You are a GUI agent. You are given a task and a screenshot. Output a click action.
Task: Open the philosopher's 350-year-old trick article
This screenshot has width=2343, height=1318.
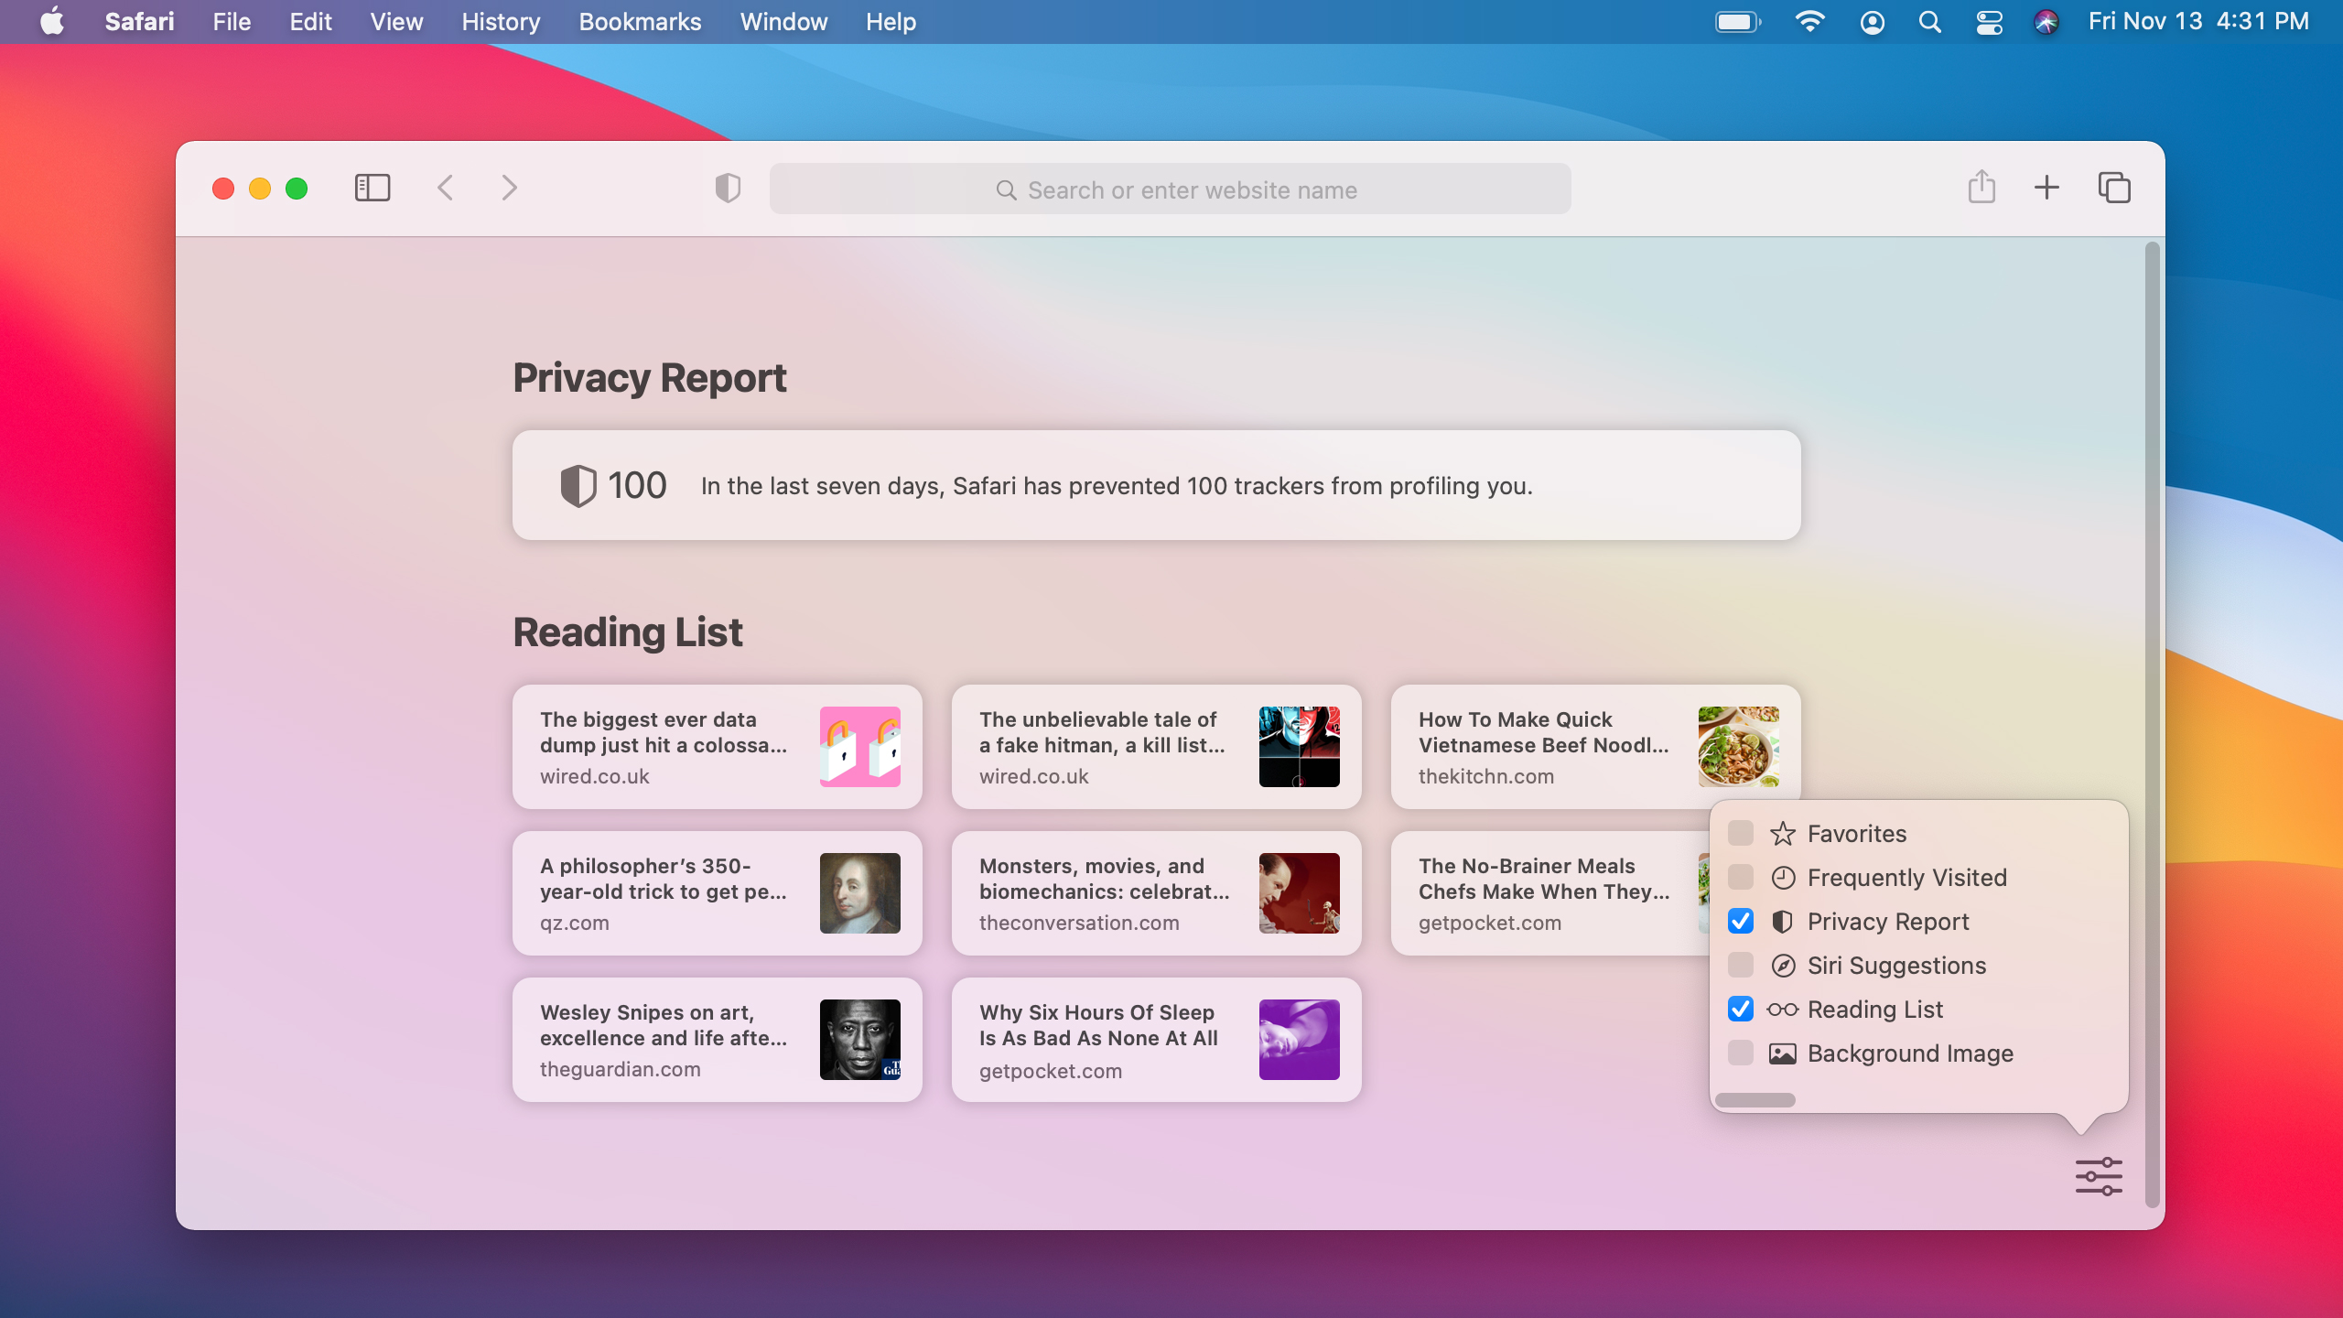(717, 893)
